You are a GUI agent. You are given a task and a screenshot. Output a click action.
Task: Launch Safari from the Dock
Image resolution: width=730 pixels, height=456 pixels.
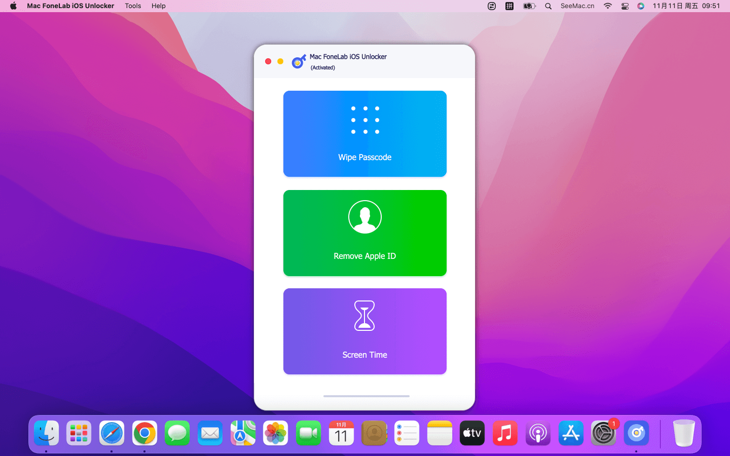coord(112,433)
